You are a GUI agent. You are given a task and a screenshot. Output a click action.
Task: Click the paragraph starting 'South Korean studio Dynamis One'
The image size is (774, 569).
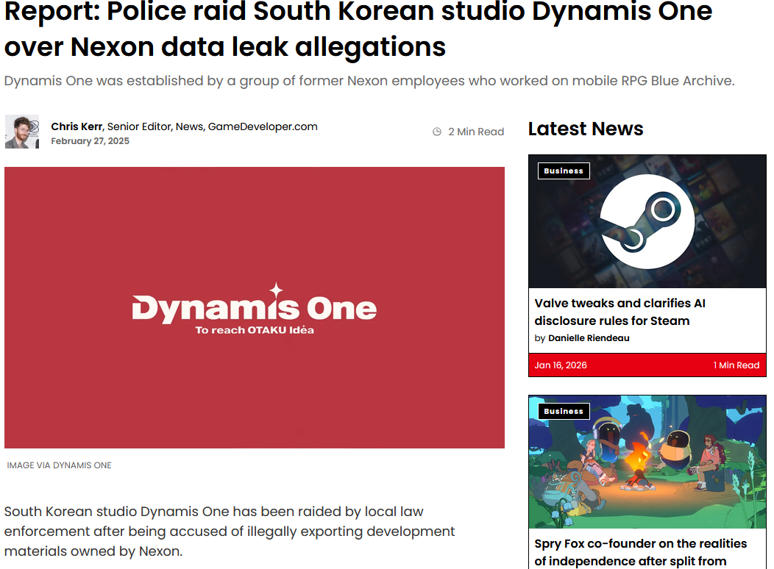(x=230, y=532)
